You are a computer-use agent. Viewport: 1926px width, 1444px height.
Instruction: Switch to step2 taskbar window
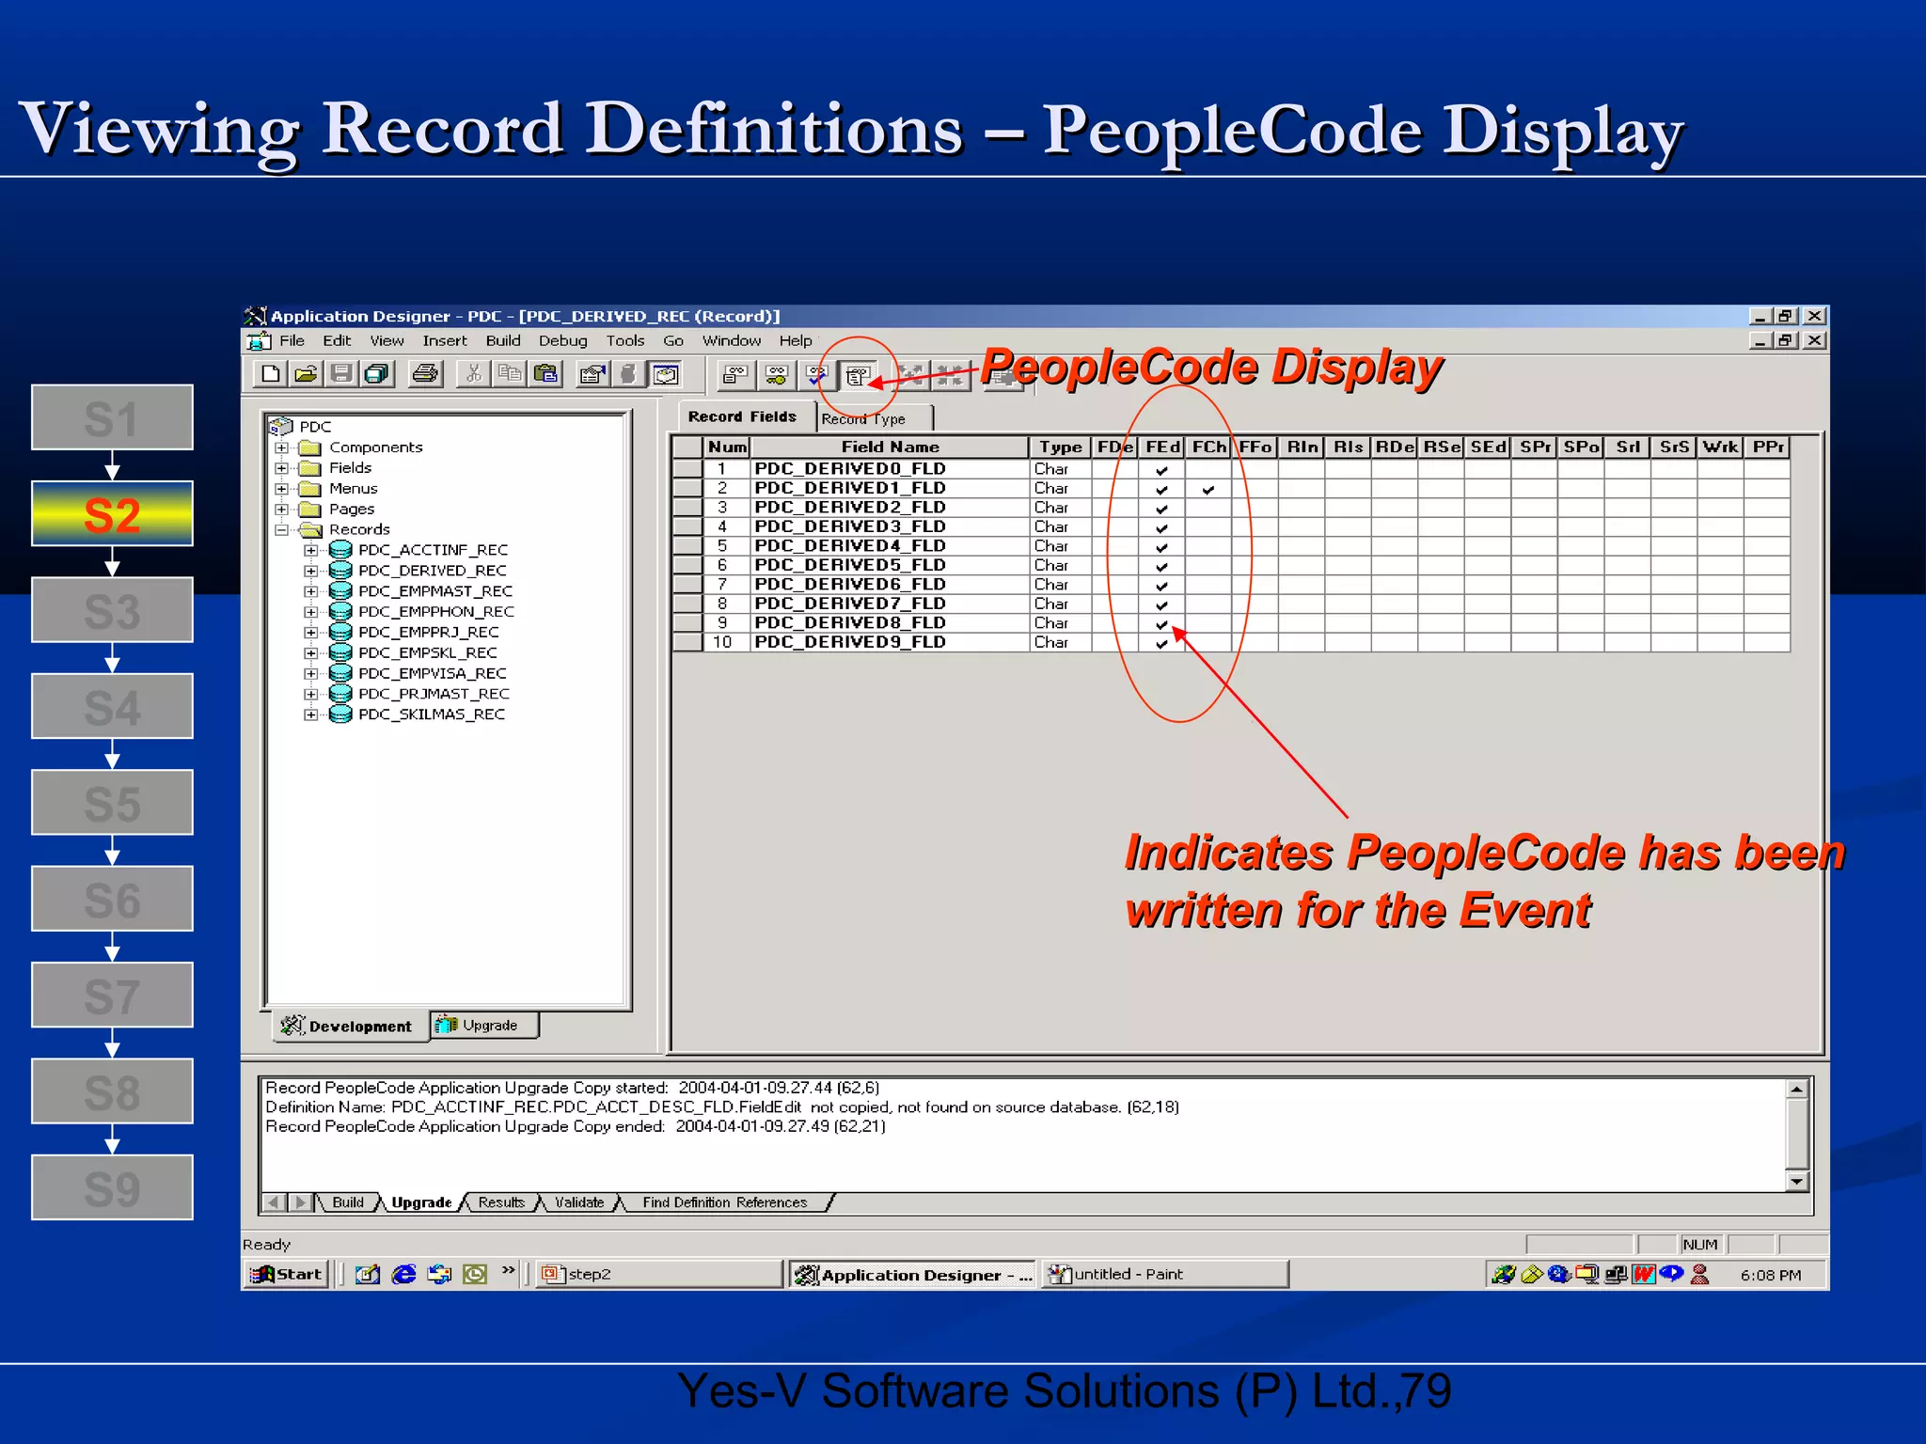click(658, 1274)
